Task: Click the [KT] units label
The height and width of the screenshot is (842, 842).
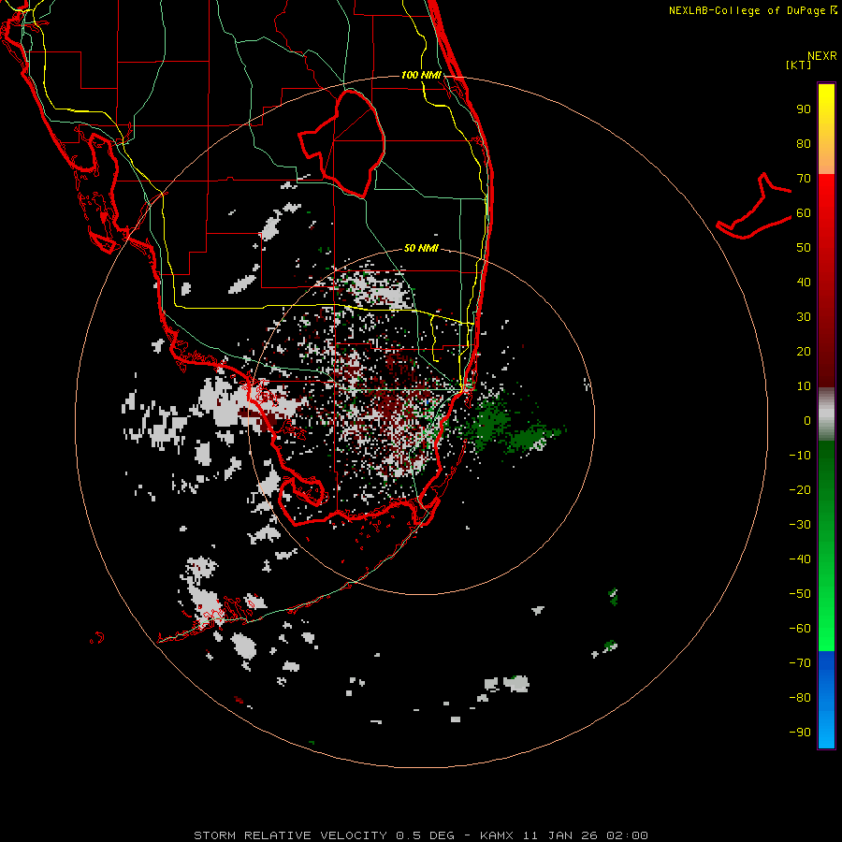Action: (798, 65)
